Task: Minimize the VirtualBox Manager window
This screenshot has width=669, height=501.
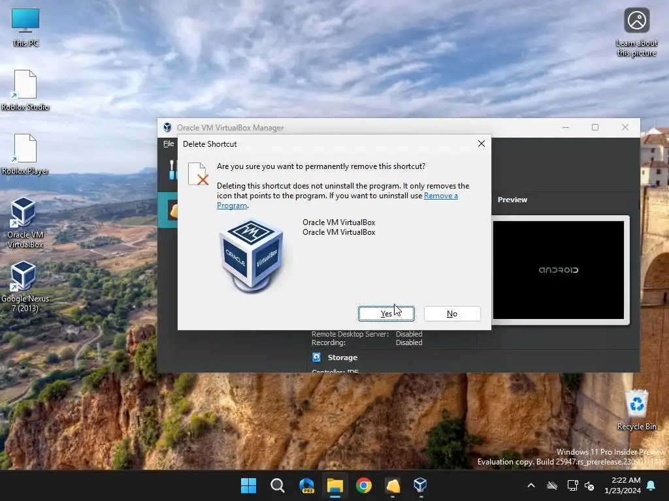Action: pos(566,127)
